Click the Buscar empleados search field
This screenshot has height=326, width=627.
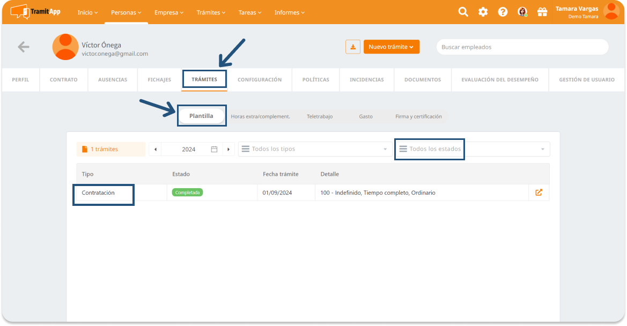(x=522, y=47)
